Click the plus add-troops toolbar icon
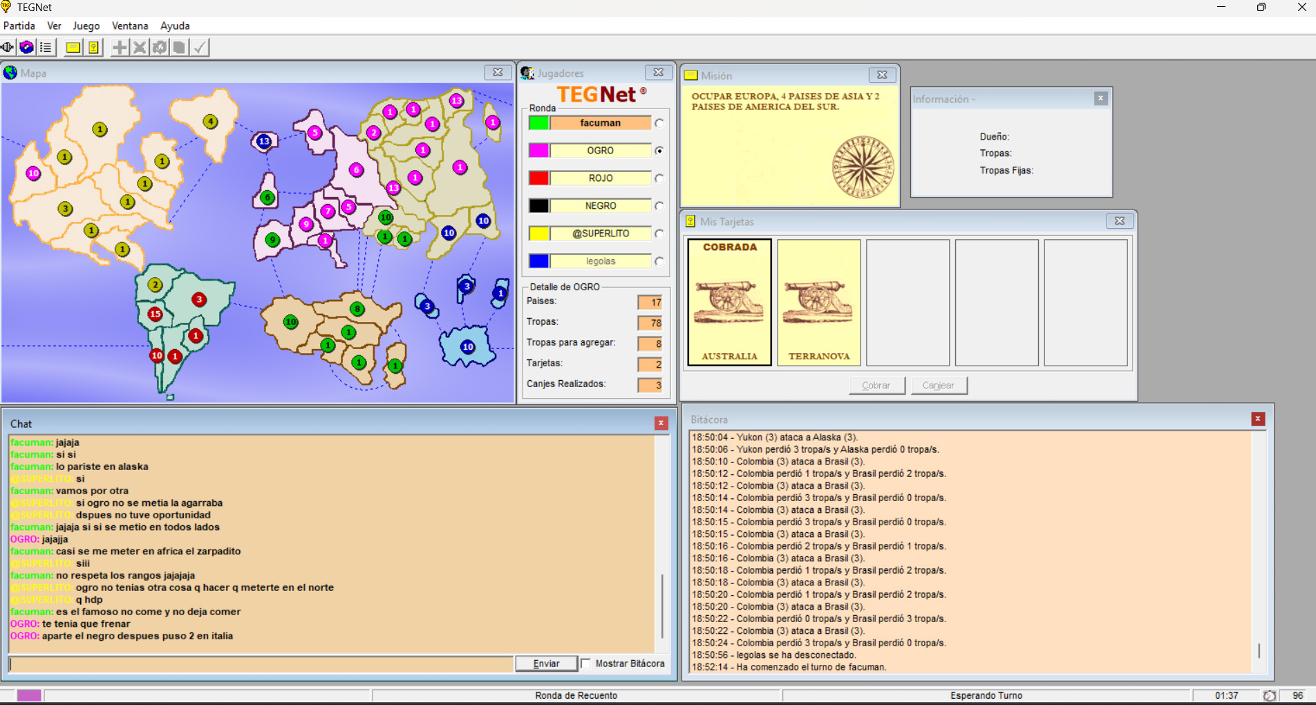 coord(120,47)
